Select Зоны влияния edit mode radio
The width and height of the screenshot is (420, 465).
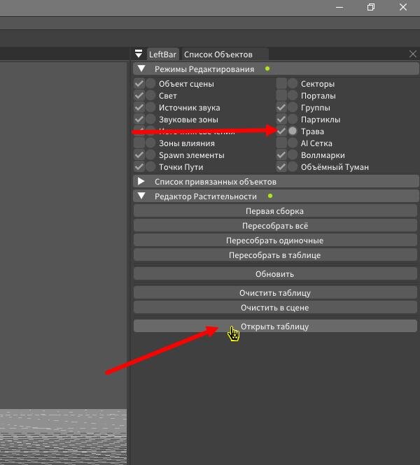[x=150, y=143]
